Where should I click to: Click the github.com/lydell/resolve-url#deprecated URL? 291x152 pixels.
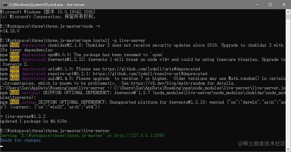(x=150, y=74)
